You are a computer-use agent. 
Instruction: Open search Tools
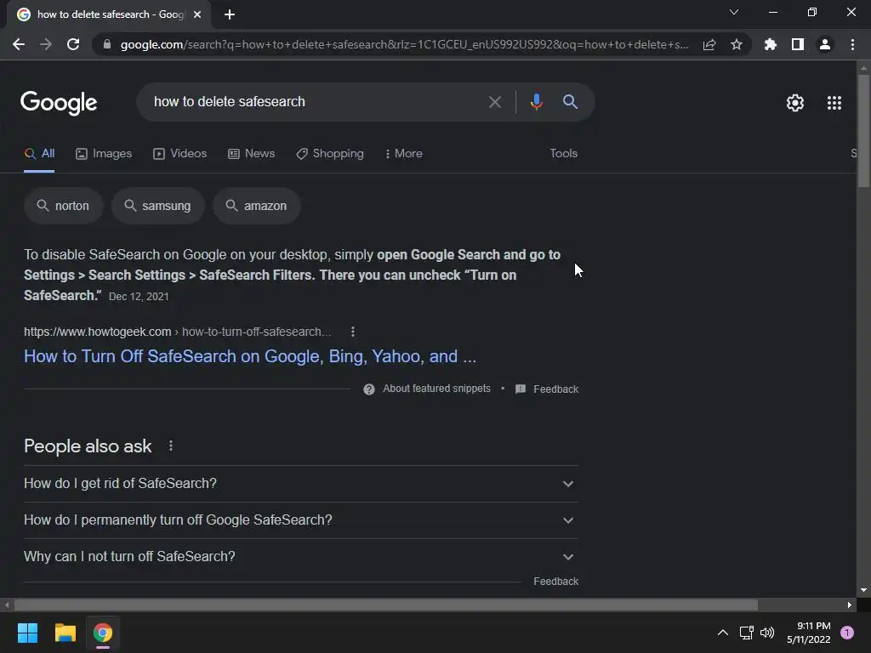[x=563, y=153]
